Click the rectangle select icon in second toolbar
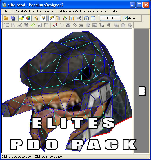Image resolution: width=151 pixels, height=160 pixels. 6,25
